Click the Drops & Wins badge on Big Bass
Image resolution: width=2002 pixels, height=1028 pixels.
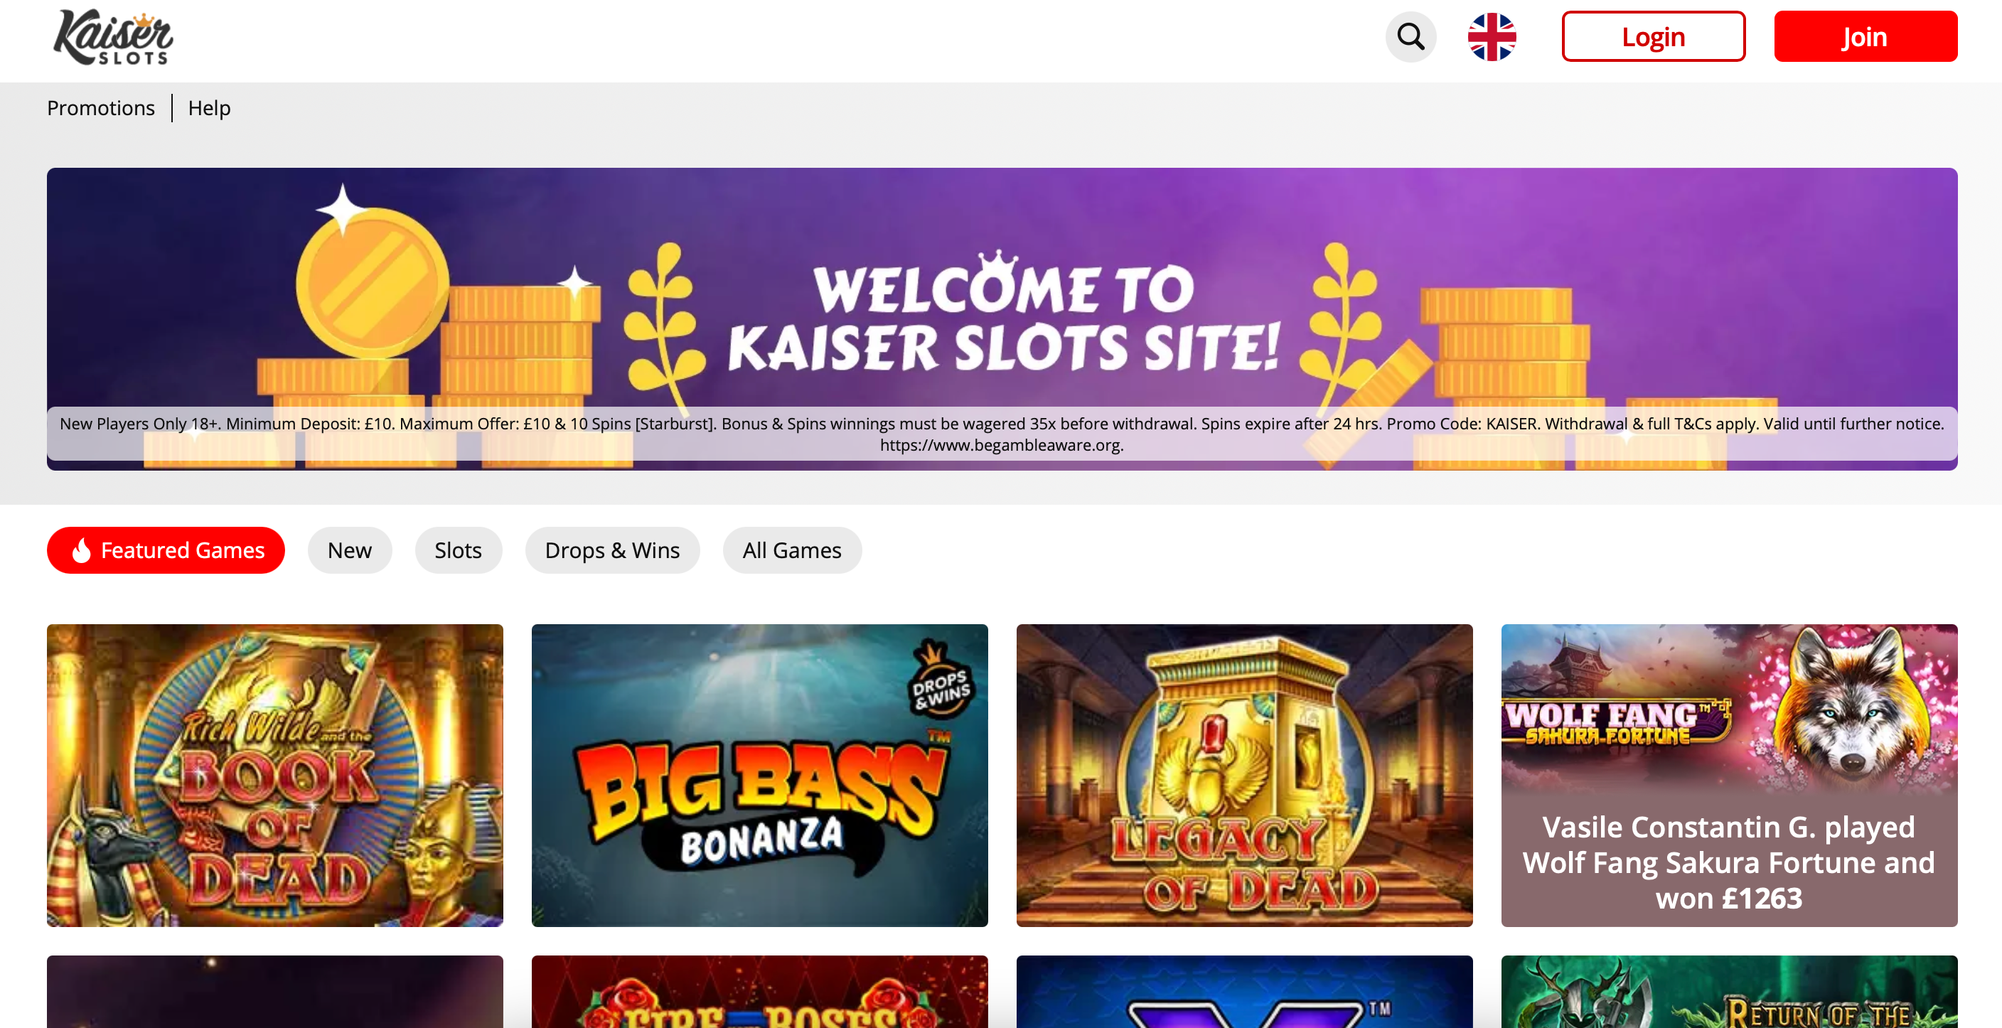[941, 678]
